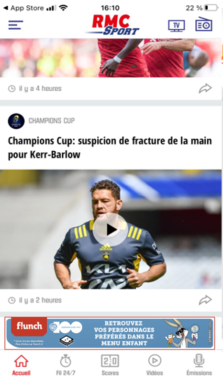Open the Vidéos tab

click(x=155, y=365)
